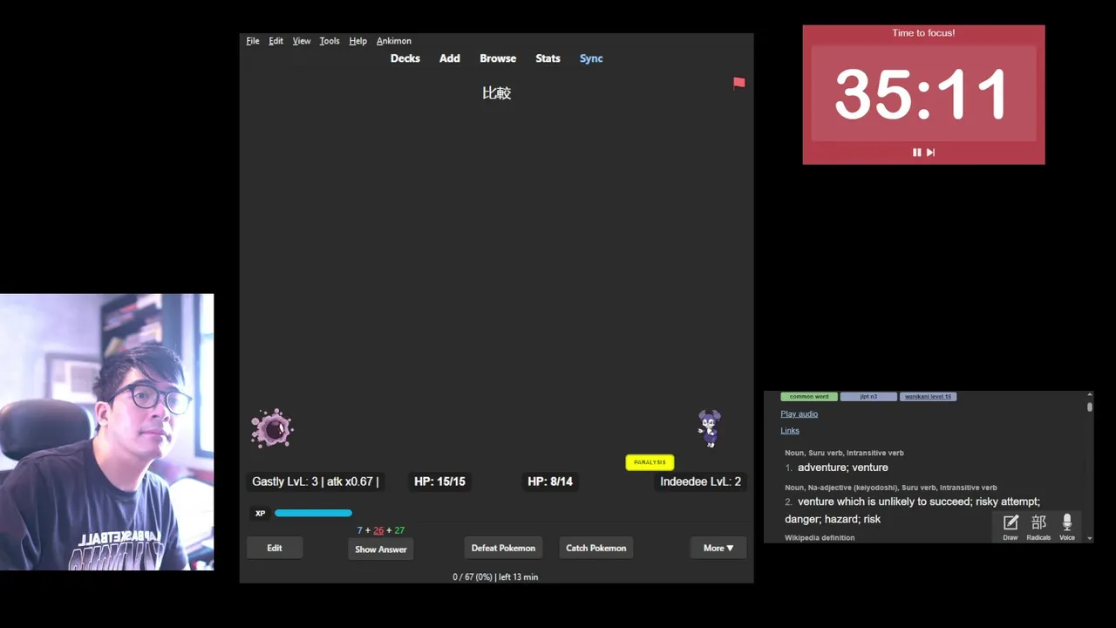Click the webcam video thumbnail
Image resolution: width=1116 pixels, height=628 pixels.
pos(106,432)
